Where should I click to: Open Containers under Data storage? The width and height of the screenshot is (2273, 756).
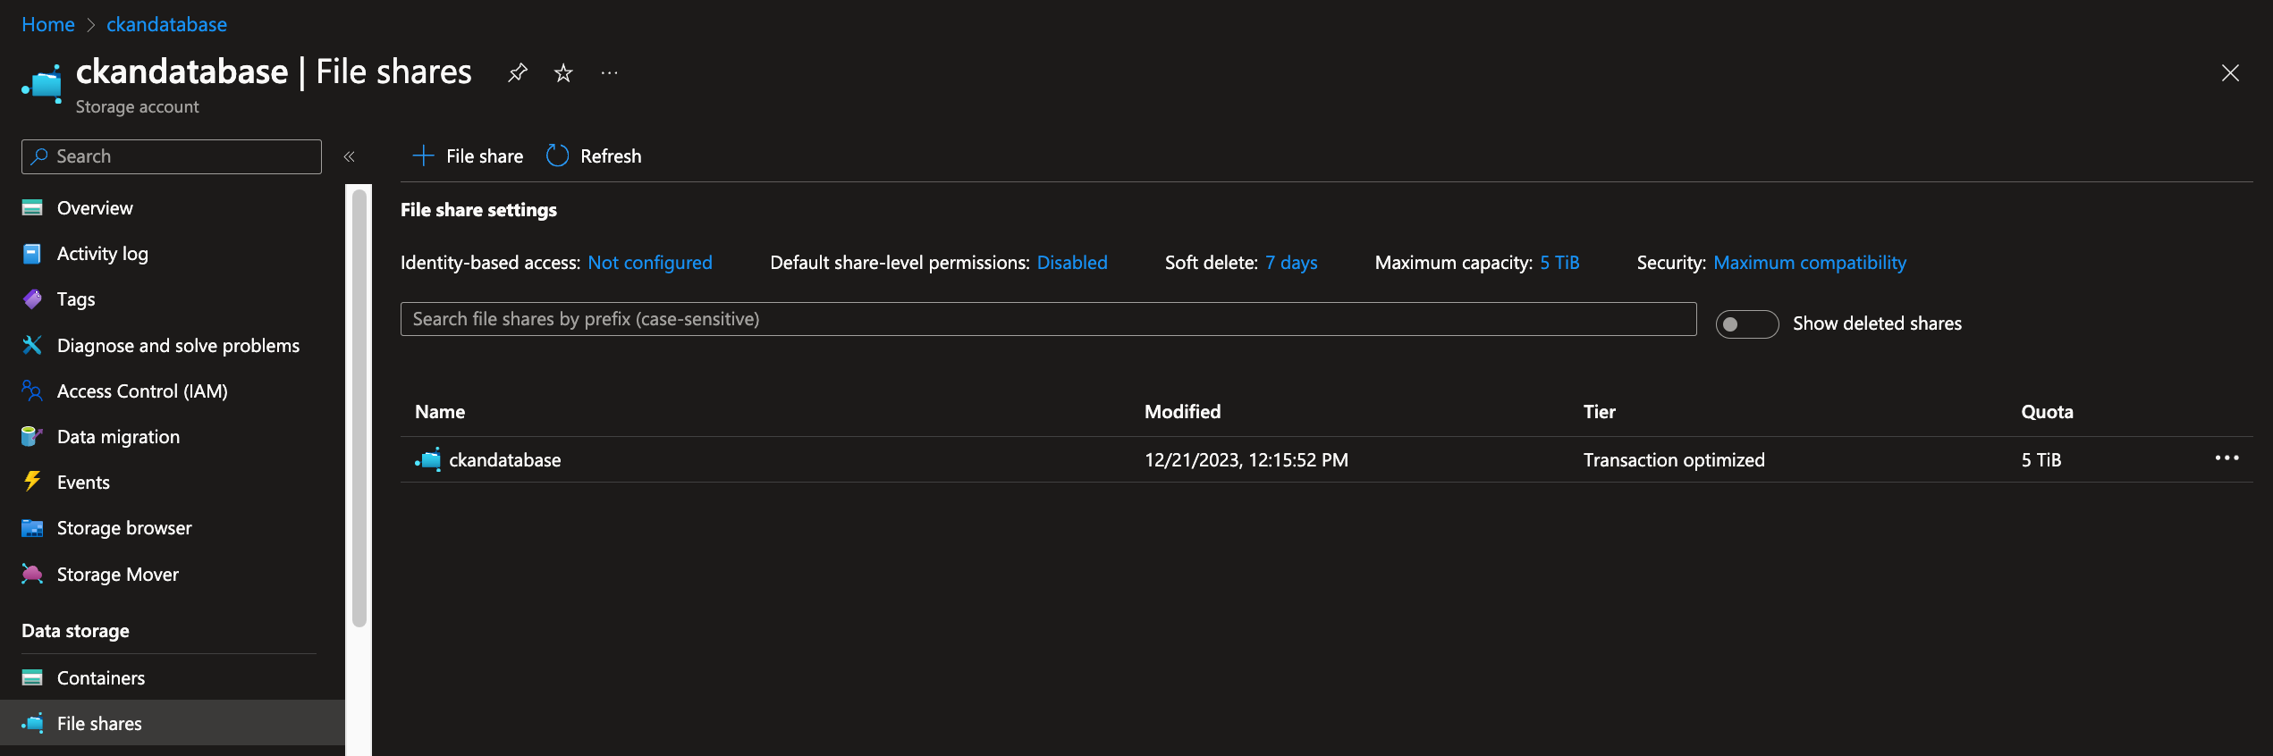pyautogui.click(x=101, y=677)
